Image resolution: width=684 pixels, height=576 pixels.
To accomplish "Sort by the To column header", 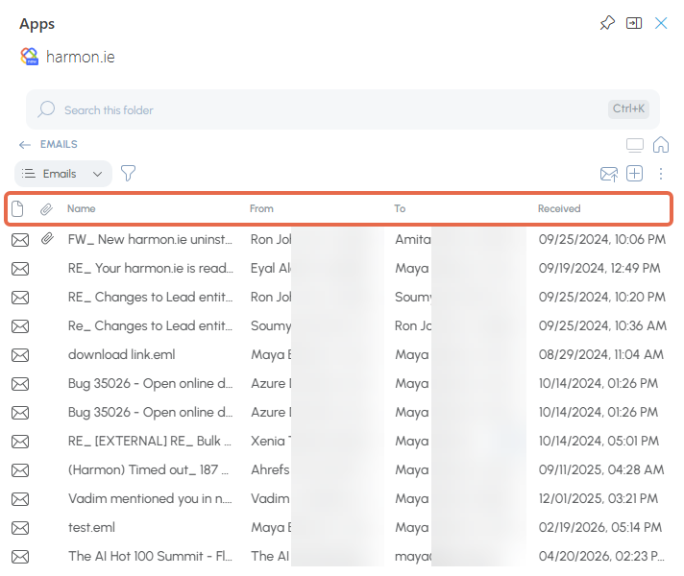I will [x=400, y=209].
